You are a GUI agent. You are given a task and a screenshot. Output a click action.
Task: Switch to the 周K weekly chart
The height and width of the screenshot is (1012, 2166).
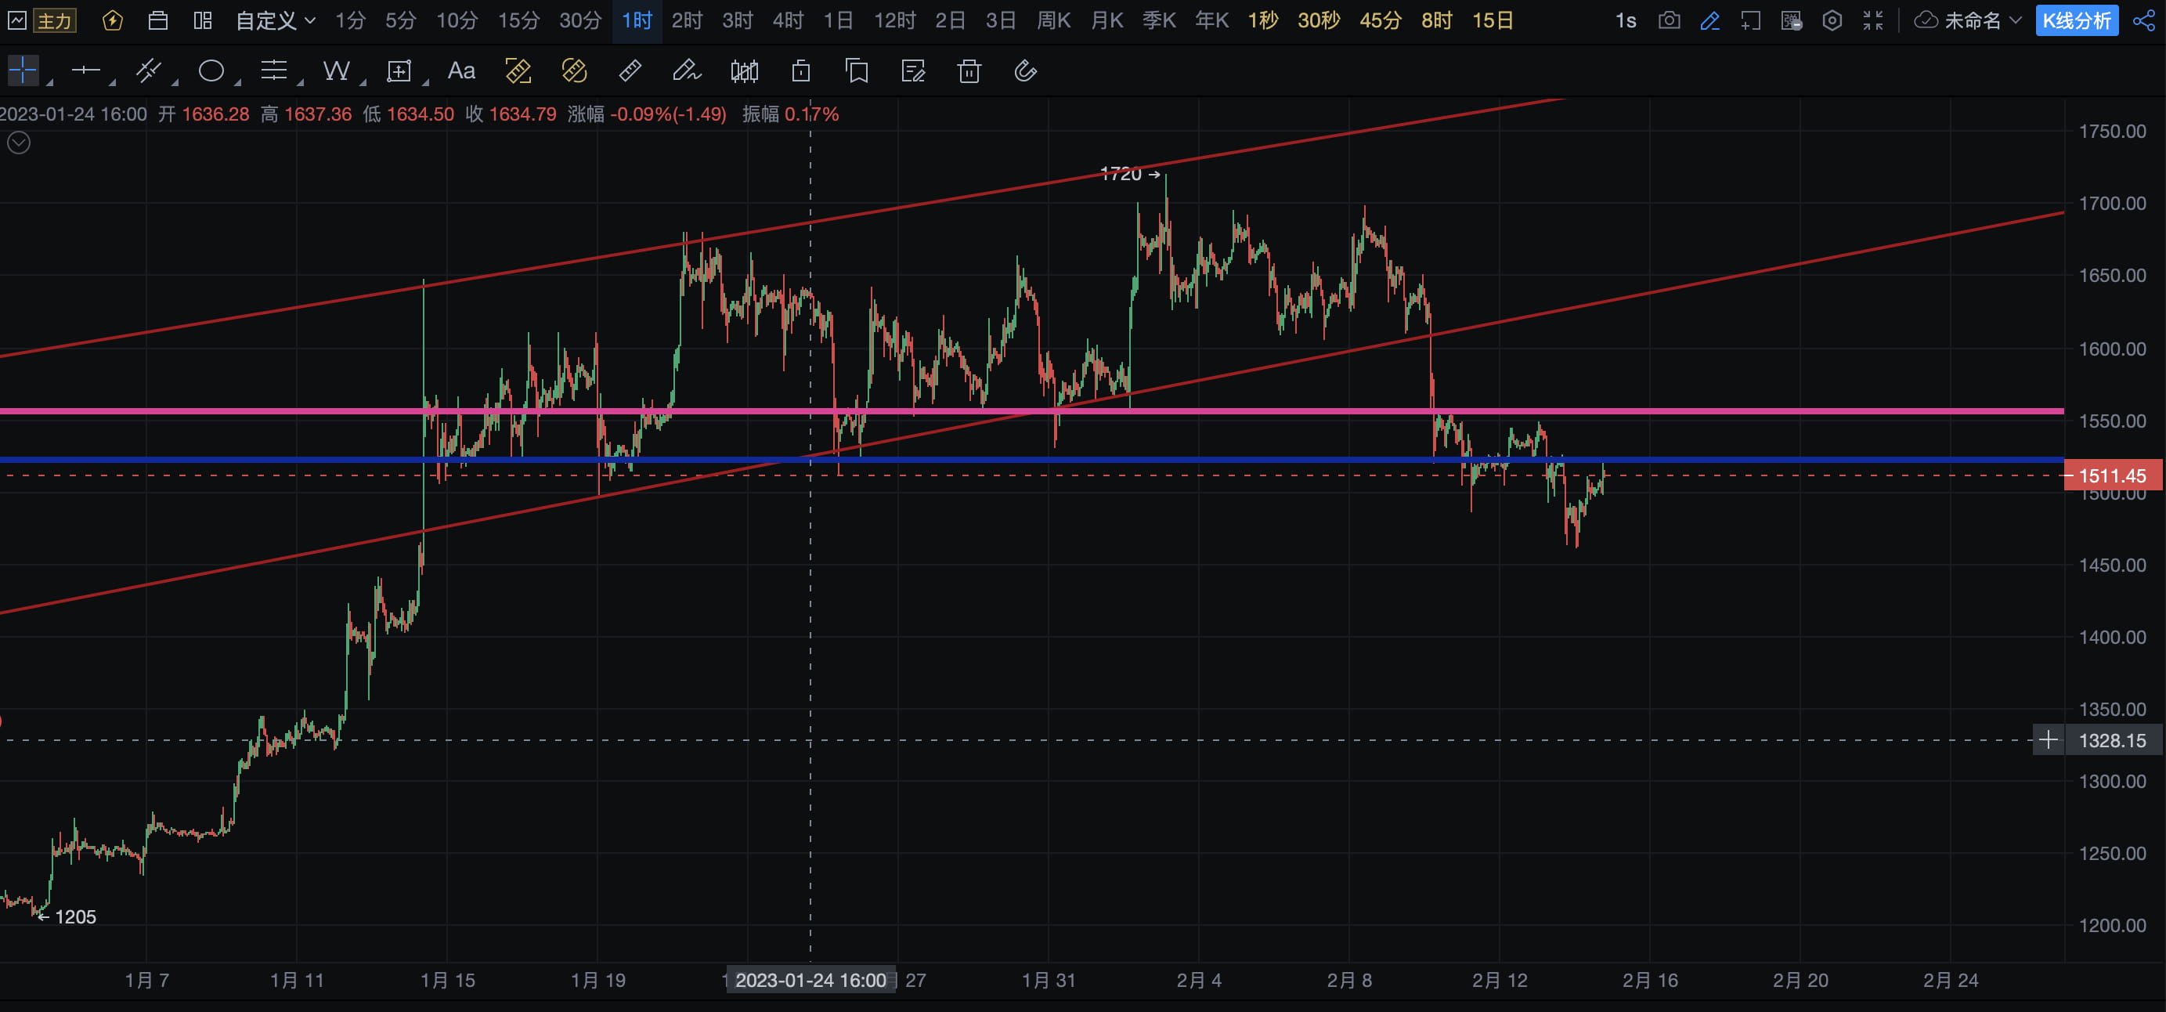coord(1053,20)
